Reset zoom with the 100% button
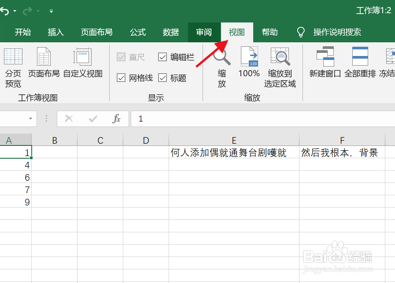This screenshot has height=283, width=395. point(249,63)
